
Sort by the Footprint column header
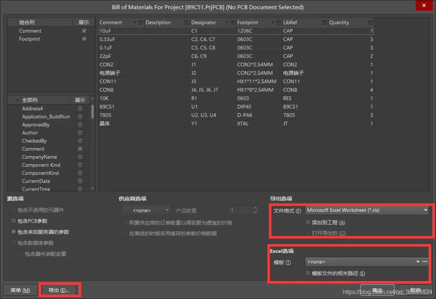[247, 22]
